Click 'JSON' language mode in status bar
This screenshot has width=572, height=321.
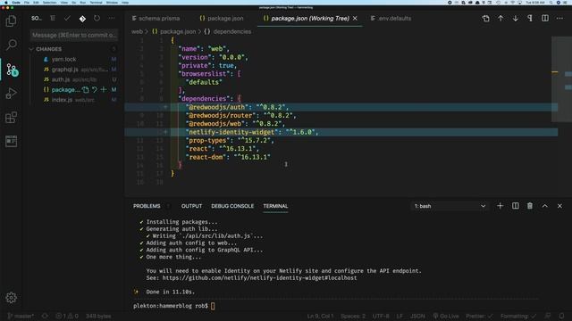pos(417,316)
